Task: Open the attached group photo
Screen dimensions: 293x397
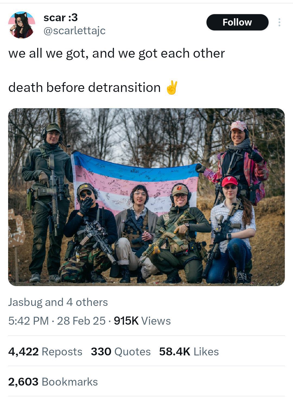Action: [x=146, y=197]
